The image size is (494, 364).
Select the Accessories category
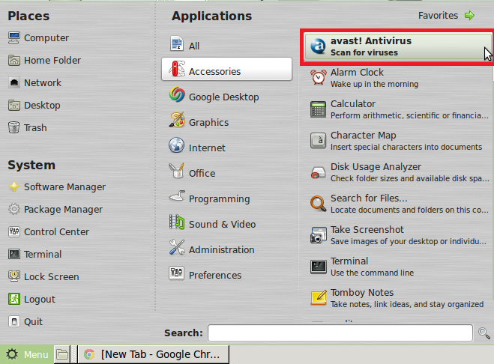227,69
